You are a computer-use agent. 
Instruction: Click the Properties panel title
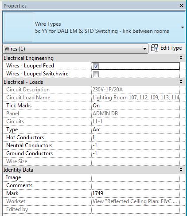point(15,6)
